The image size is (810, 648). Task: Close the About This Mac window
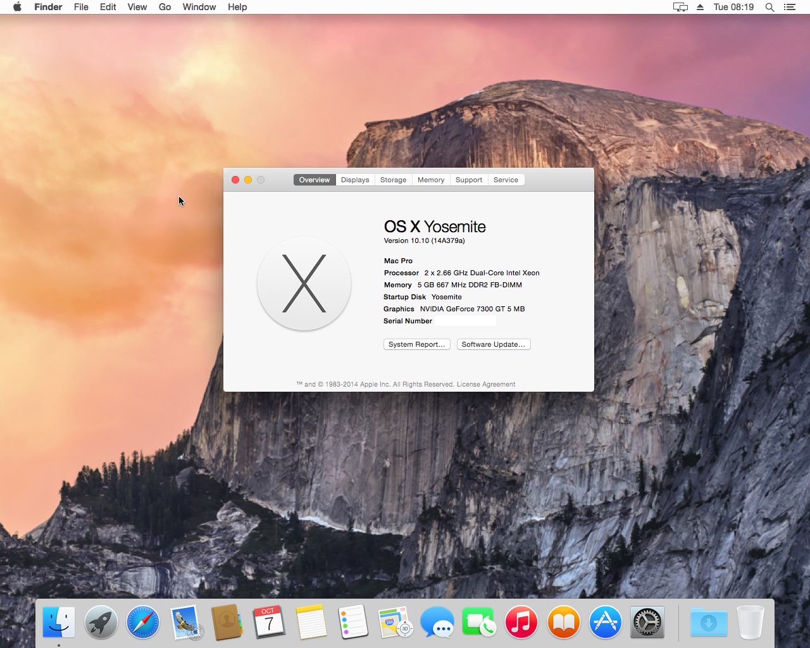point(235,180)
